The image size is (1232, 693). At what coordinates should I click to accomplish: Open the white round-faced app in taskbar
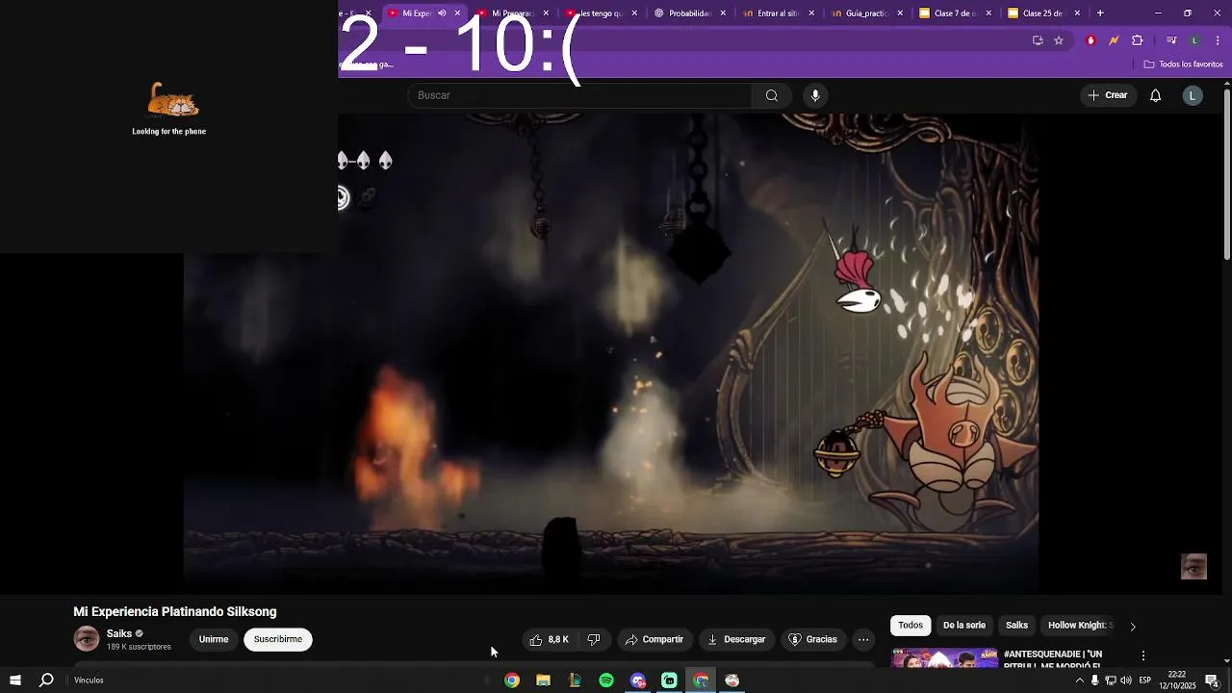[x=732, y=680]
